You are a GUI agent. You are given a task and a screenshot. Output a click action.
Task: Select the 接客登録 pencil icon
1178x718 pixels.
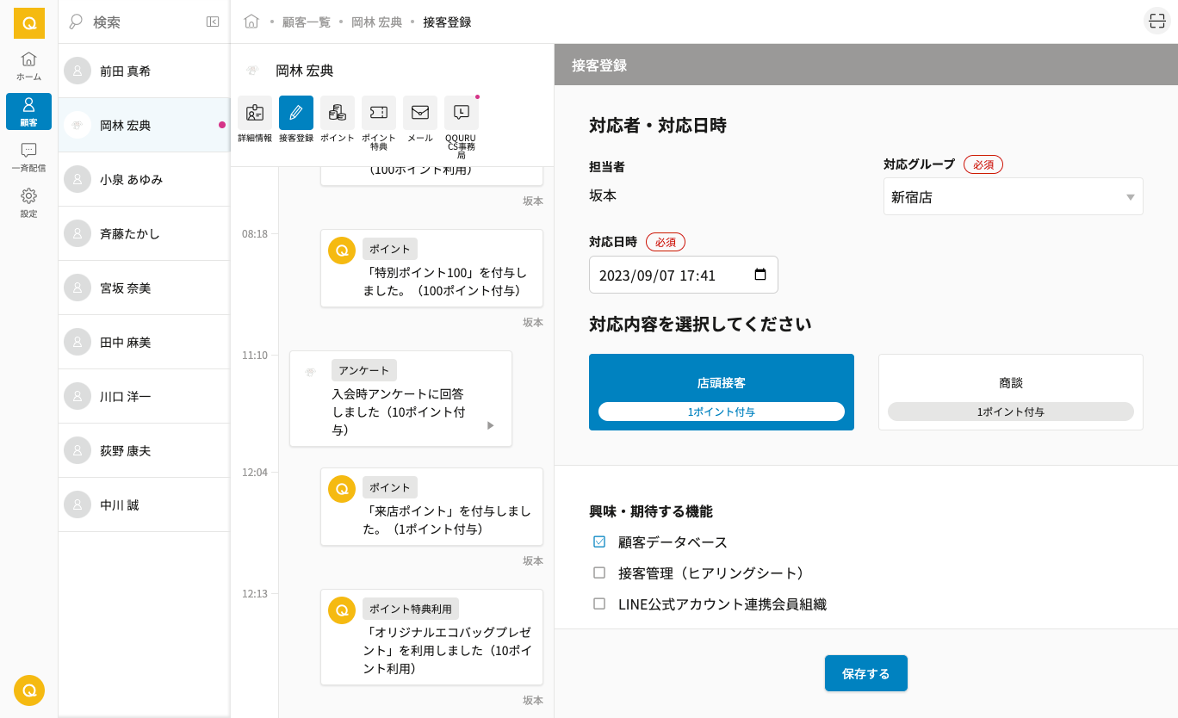coord(295,113)
